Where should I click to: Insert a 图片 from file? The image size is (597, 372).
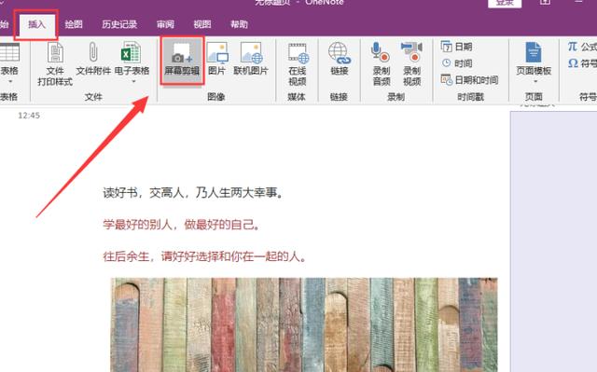click(217, 59)
